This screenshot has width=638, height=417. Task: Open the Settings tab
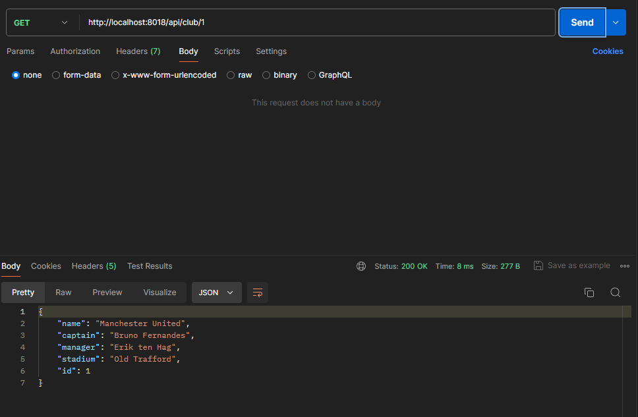tap(272, 51)
